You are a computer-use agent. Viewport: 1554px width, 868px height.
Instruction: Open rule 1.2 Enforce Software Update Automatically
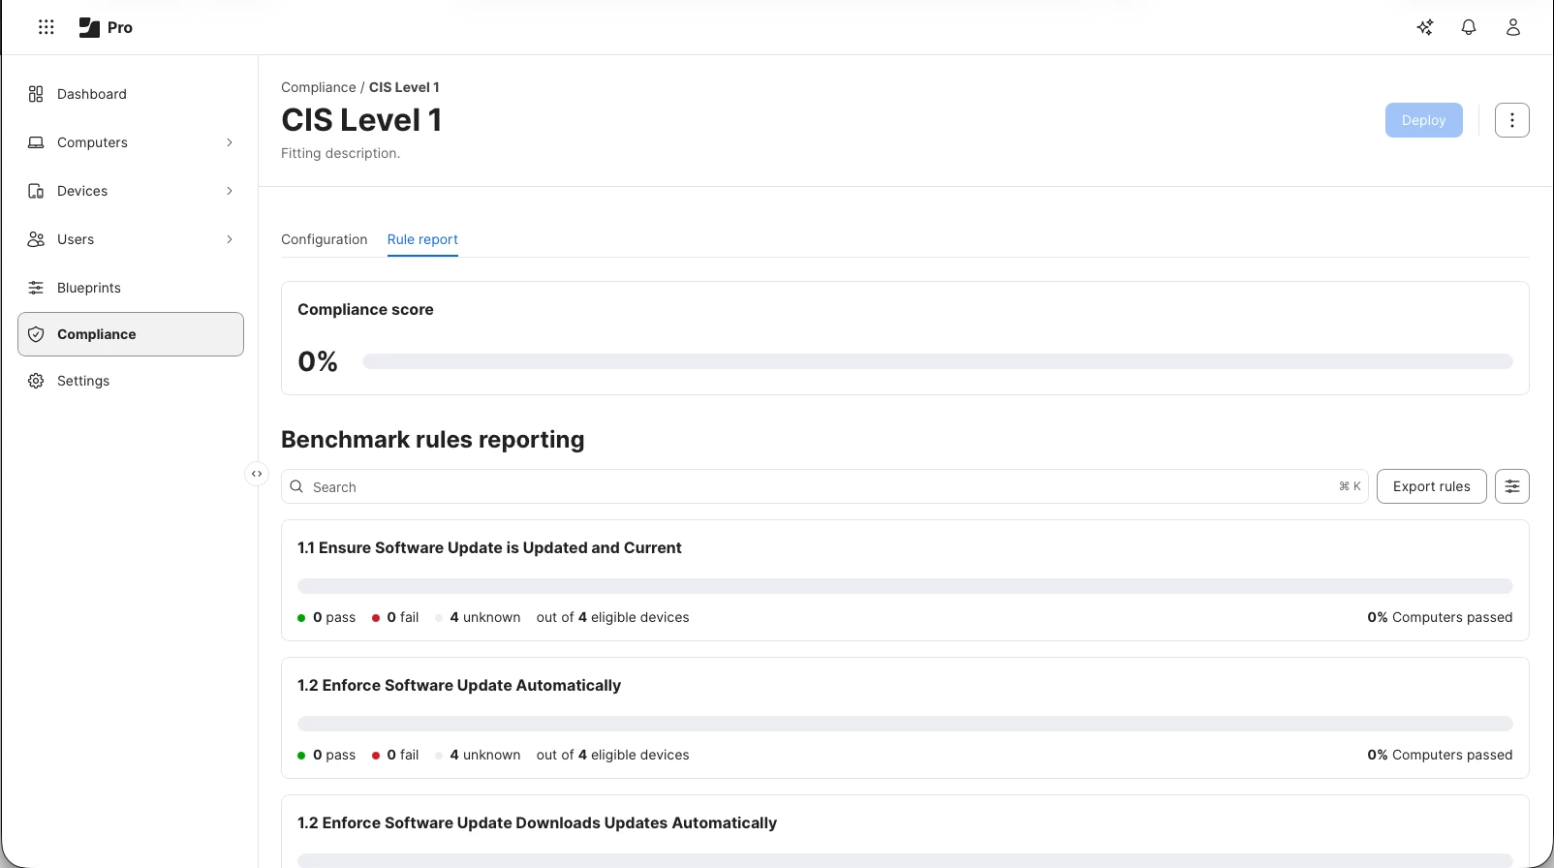459,685
